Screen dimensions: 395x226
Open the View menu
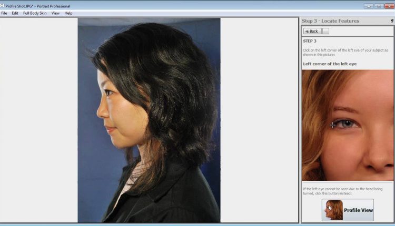55,13
